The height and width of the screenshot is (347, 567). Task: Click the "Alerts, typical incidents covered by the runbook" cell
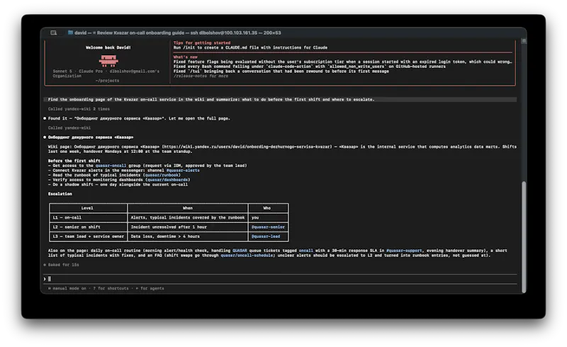[188, 217]
